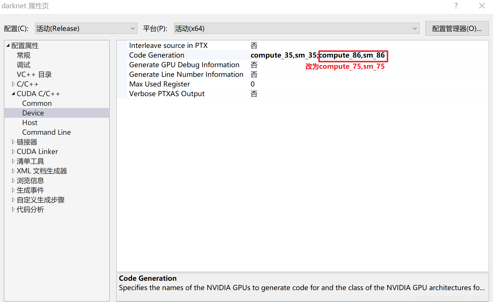The image size is (493, 302).
Task: Expand the 生成事件 build events node
Action: click(x=13, y=190)
